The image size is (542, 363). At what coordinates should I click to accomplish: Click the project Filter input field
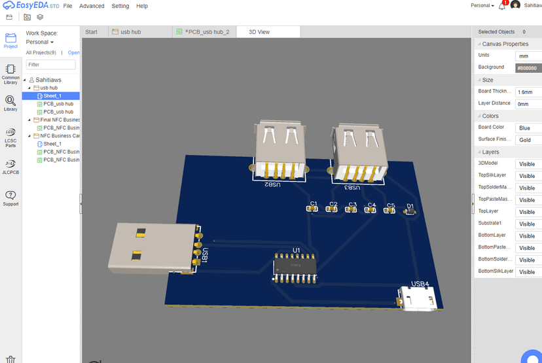[x=51, y=65]
